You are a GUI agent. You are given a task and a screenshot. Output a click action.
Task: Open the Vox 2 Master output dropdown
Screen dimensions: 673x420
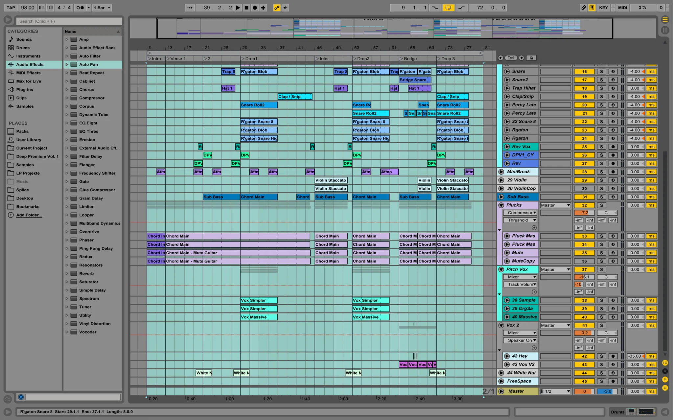(x=555, y=325)
